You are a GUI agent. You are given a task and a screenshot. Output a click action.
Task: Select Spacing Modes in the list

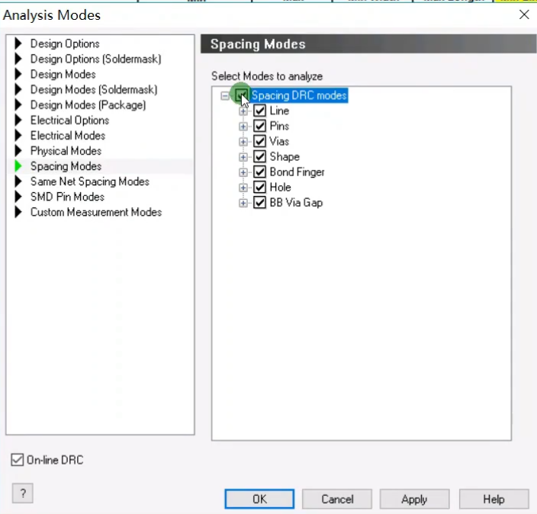[x=66, y=166]
